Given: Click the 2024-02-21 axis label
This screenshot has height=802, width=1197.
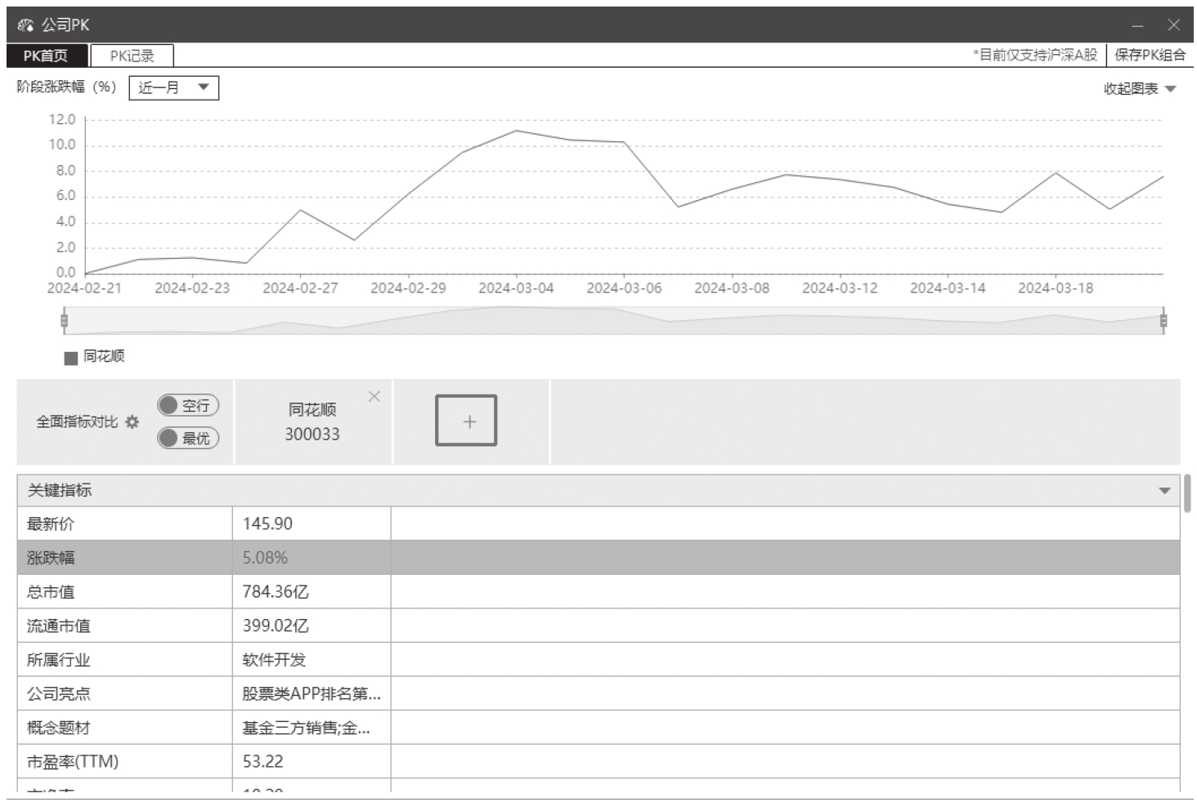Looking at the screenshot, I should coord(84,288).
